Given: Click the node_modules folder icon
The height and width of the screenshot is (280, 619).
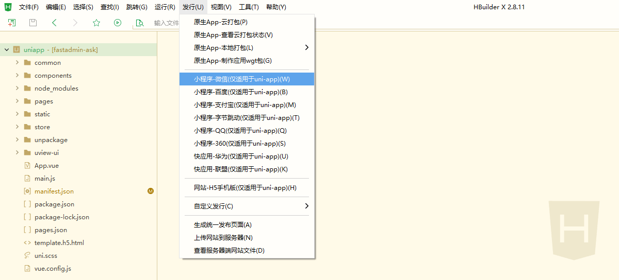Looking at the screenshot, I should click(27, 88).
